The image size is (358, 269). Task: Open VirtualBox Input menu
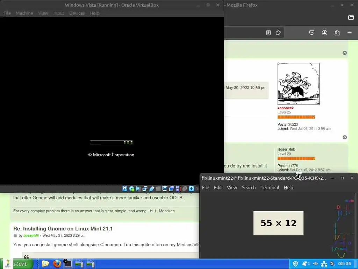[59, 13]
